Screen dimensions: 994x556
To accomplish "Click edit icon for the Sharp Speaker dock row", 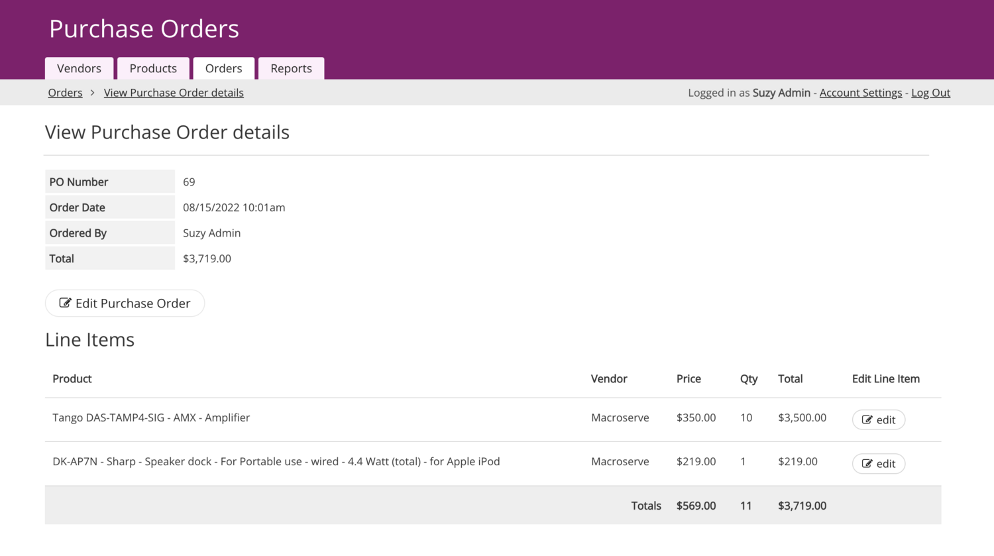I will pos(867,464).
